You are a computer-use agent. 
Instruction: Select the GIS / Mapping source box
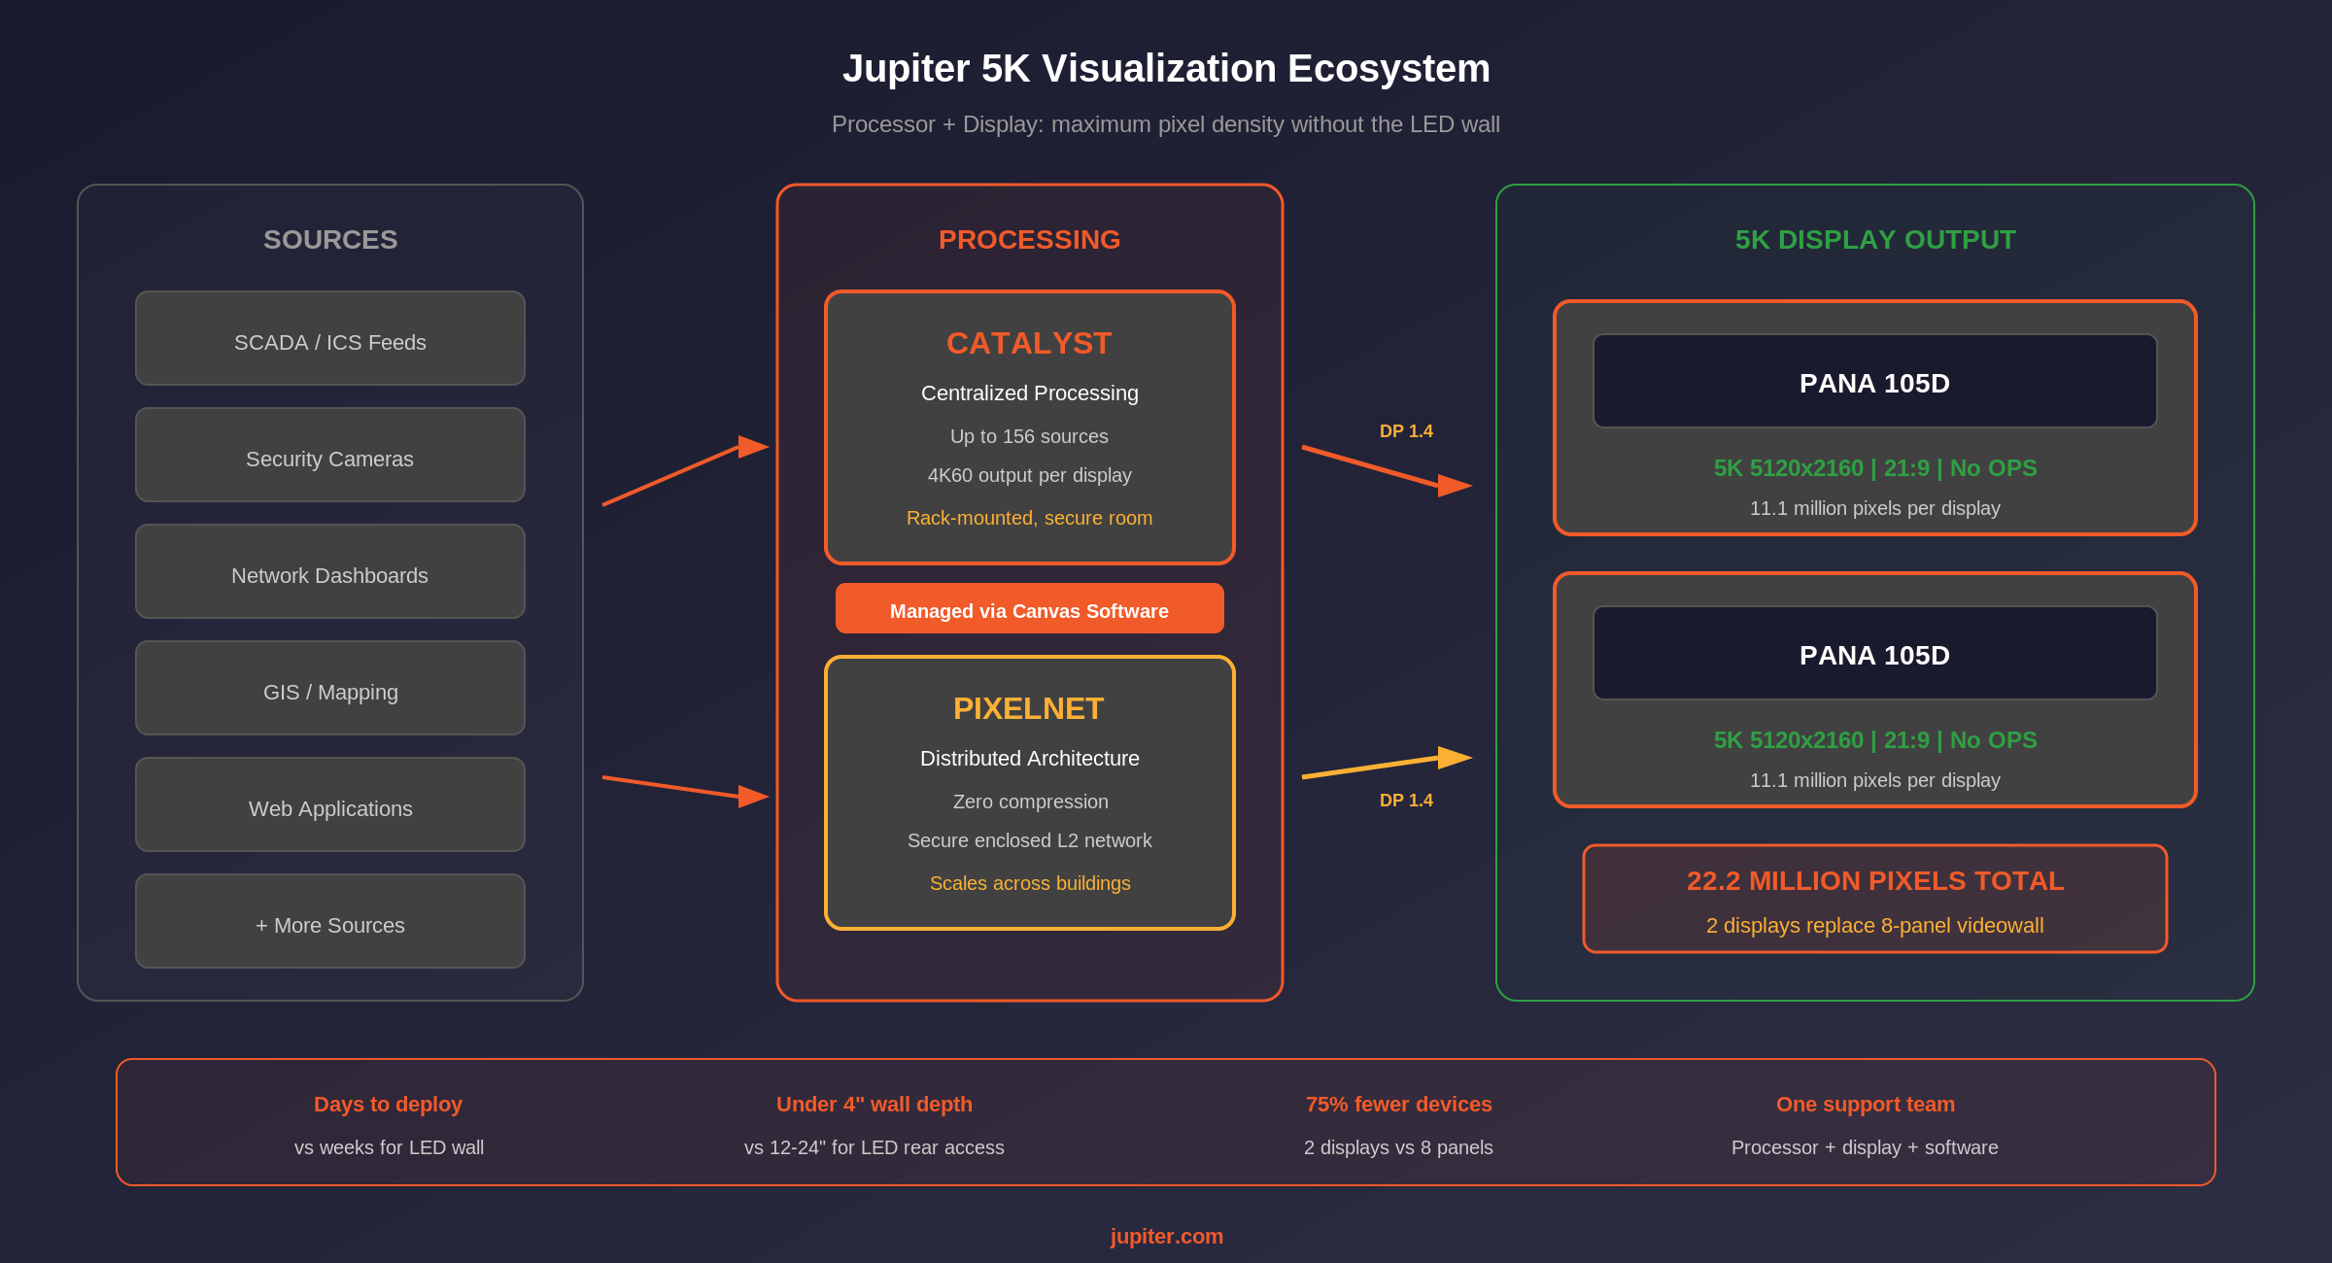(x=330, y=688)
